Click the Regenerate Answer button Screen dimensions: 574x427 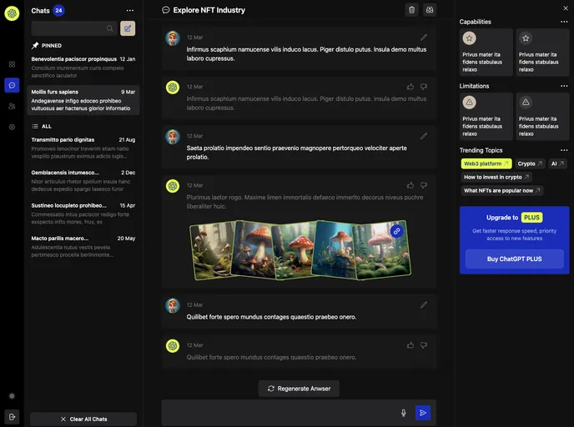(x=299, y=389)
